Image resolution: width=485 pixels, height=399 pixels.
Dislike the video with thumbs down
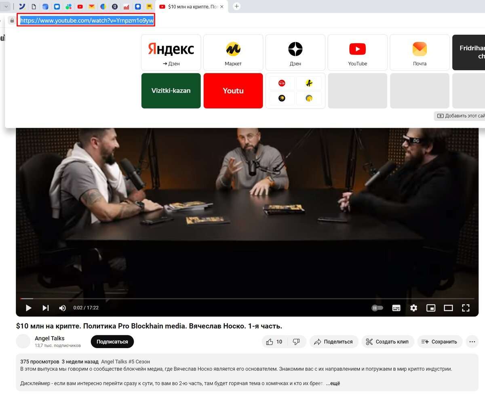pos(297,342)
